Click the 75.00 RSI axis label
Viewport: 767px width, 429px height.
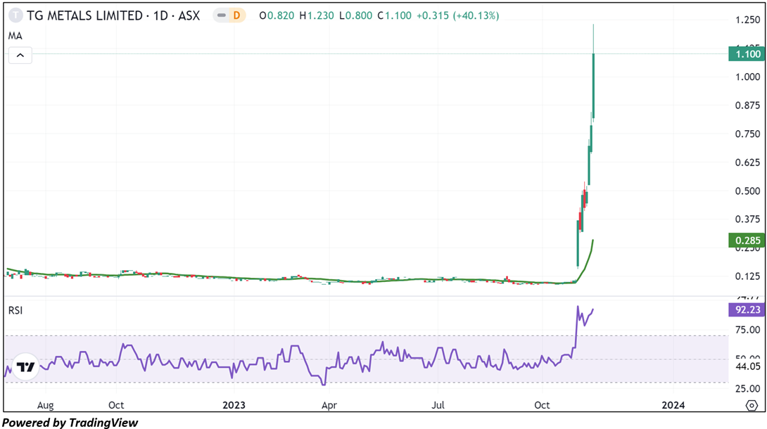748,330
